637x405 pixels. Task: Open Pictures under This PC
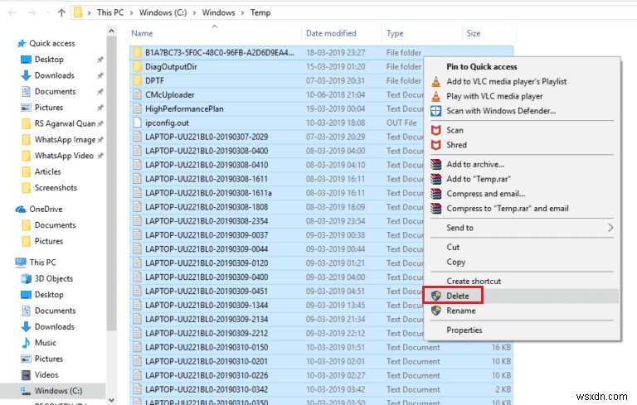point(49,359)
